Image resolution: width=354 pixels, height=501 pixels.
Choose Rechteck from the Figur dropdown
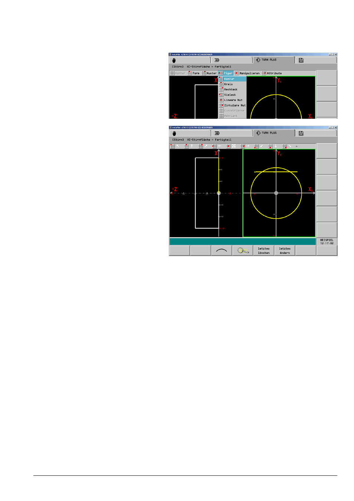click(232, 89)
